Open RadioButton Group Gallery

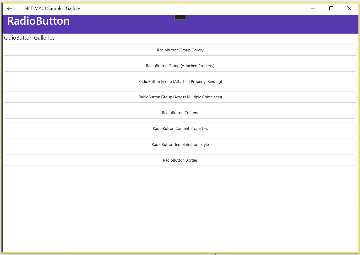pyautogui.click(x=180, y=50)
